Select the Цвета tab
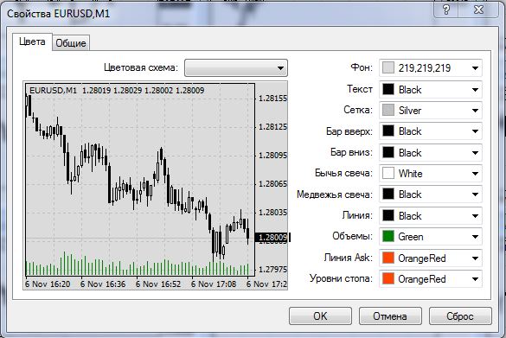The width and height of the screenshot is (506, 338). click(32, 41)
